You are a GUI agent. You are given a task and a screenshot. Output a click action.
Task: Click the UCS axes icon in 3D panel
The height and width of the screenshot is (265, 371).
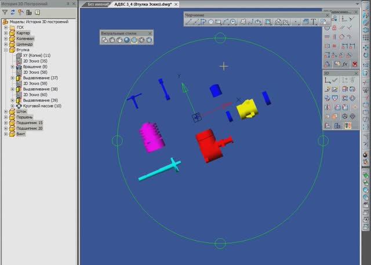[327, 81]
